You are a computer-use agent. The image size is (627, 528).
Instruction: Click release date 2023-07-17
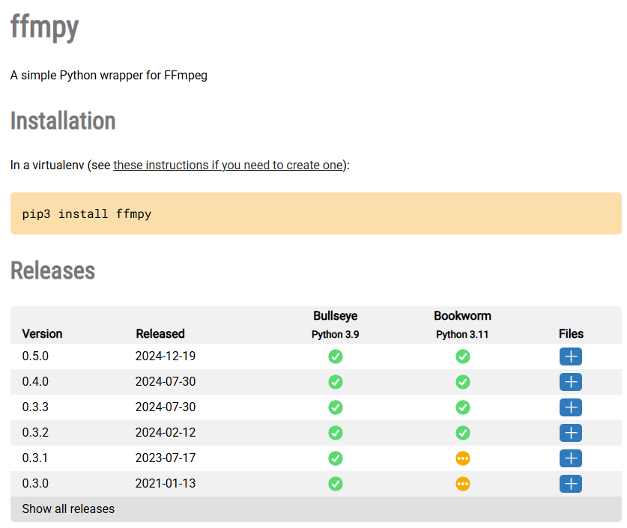[x=166, y=458]
